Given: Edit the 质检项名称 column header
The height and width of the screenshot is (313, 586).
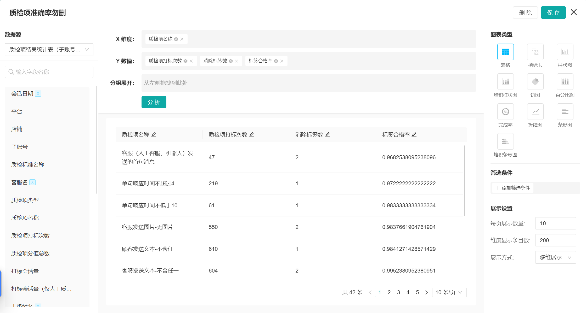Looking at the screenshot, I should (154, 134).
